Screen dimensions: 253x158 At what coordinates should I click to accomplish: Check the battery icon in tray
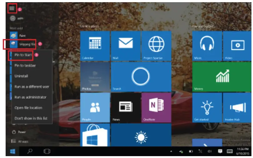click(x=191, y=151)
